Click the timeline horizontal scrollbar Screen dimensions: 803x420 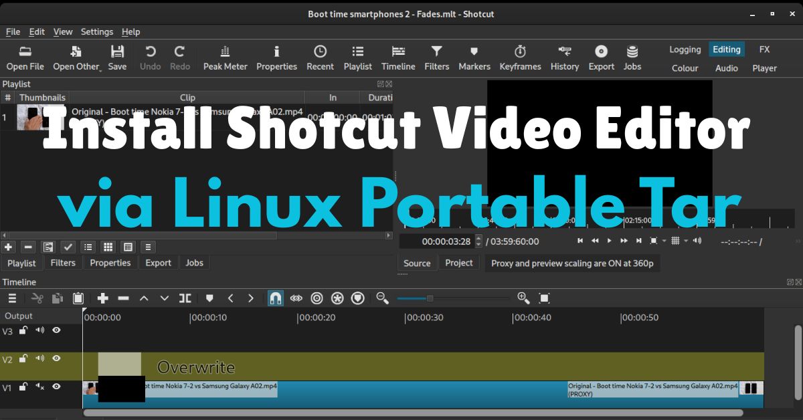coord(413,413)
